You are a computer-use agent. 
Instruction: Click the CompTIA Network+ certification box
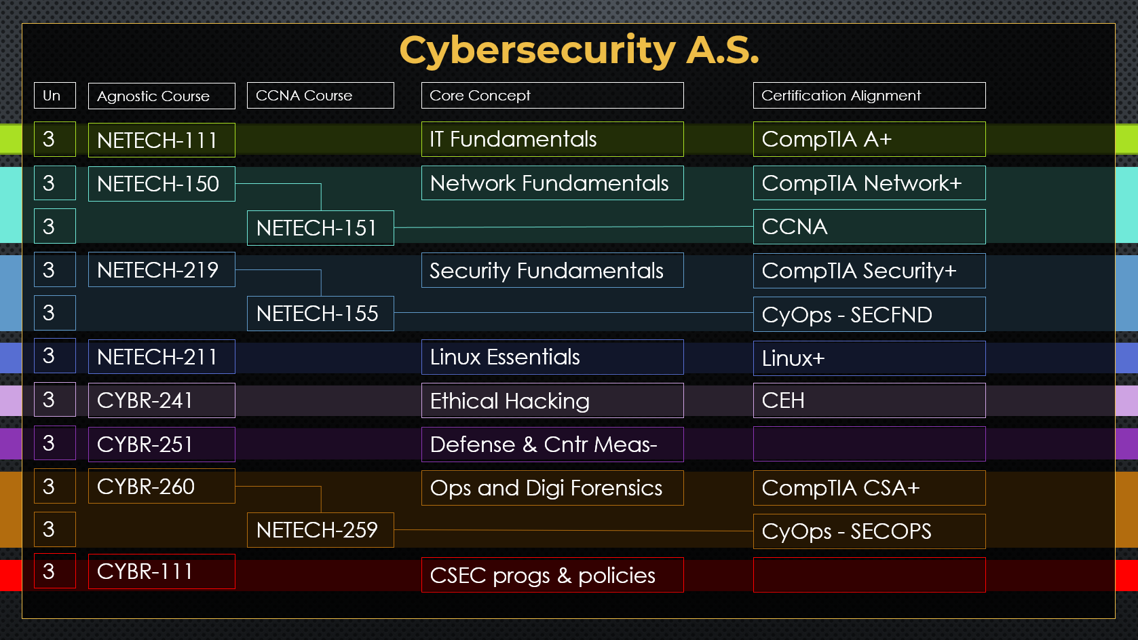869,183
